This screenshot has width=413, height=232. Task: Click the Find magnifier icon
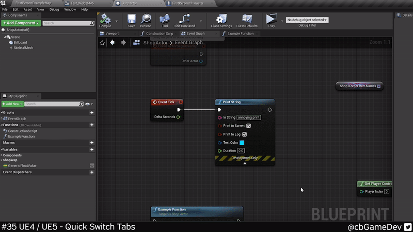tap(164, 20)
